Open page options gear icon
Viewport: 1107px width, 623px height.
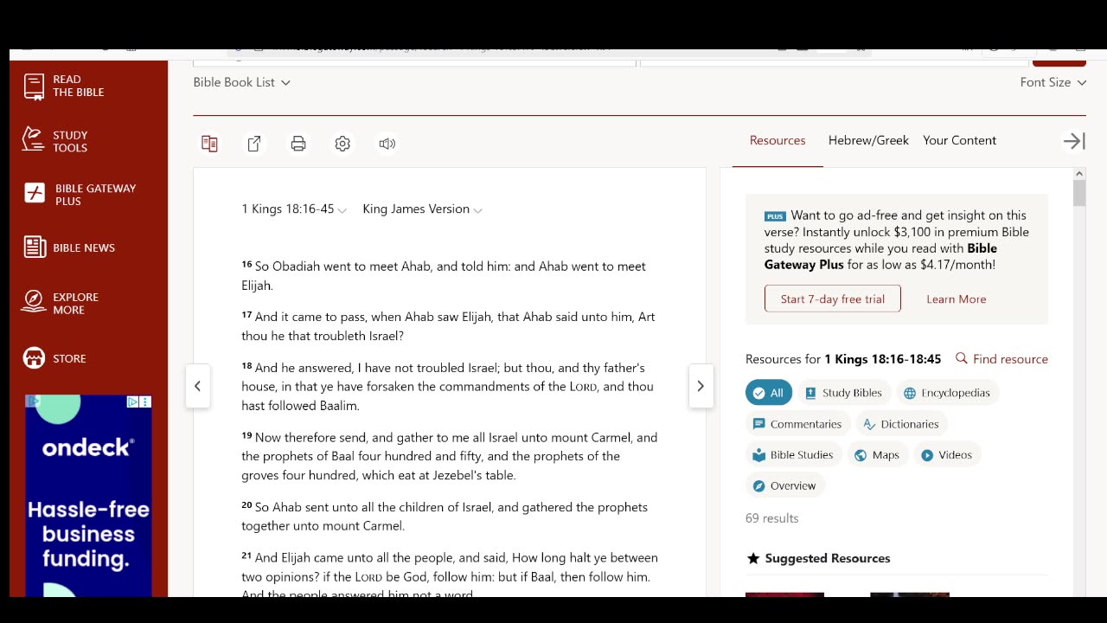tap(342, 144)
